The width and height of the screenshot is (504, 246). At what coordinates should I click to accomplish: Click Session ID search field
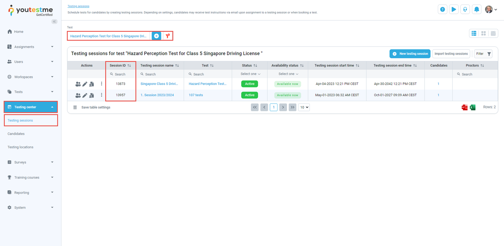(121, 74)
